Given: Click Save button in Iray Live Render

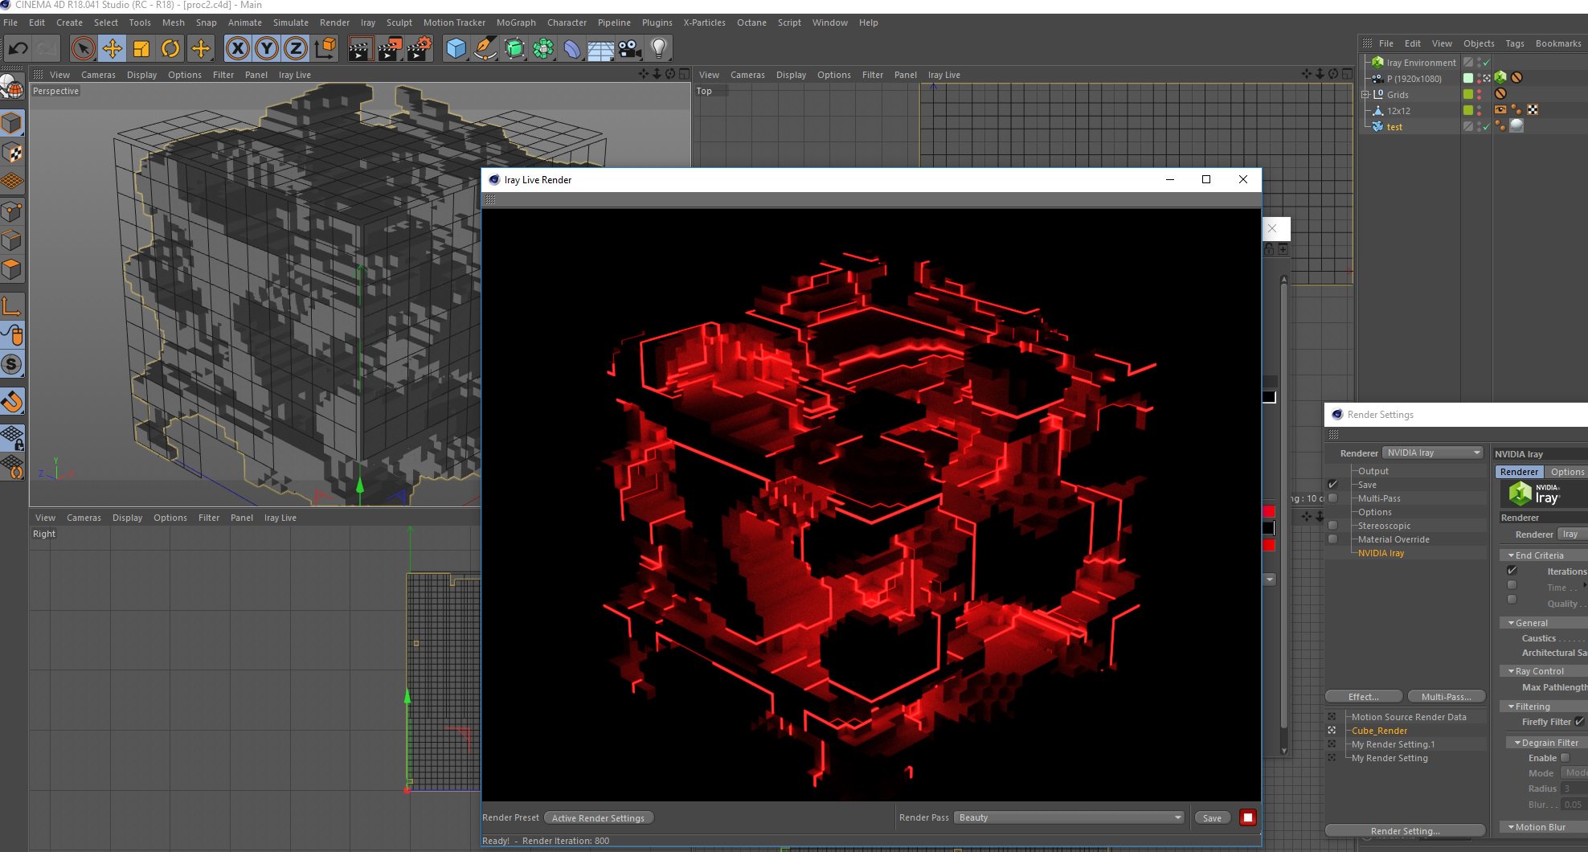Looking at the screenshot, I should point(1212,818).
